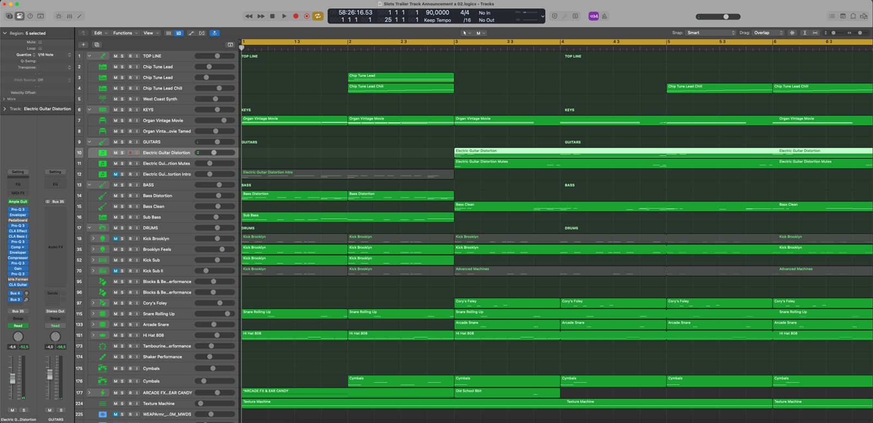Toggle the Inspector panel button

[20, 16]
